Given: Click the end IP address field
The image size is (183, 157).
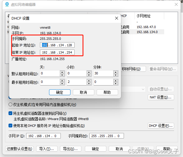Looking at the screenshot, I should [57, 52].
